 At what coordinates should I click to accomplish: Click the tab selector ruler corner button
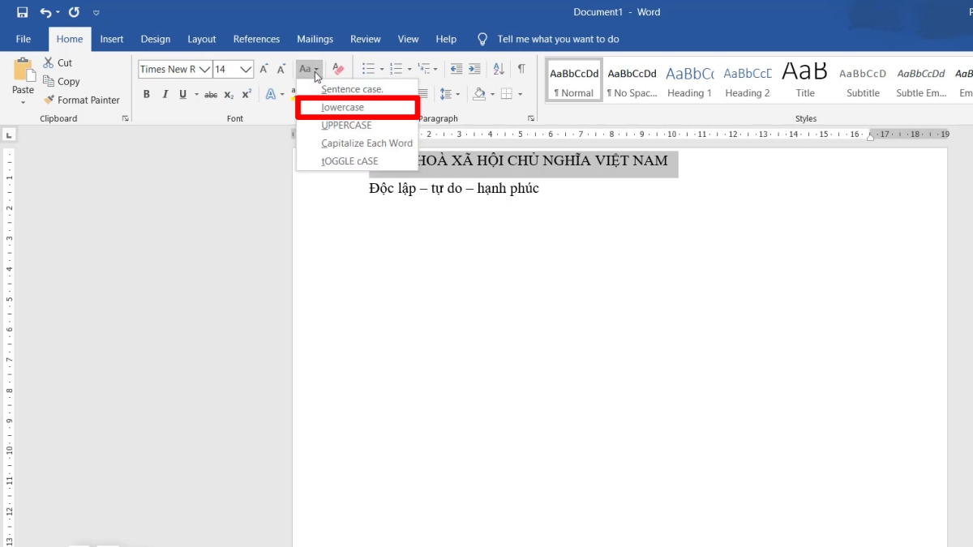pyautogui.click(x=8, y=135)
